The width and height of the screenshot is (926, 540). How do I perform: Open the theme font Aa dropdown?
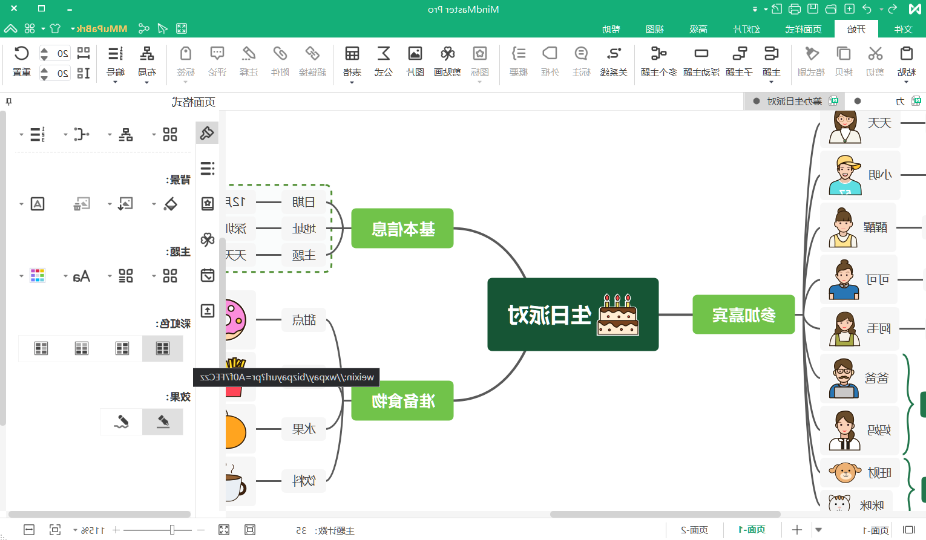click(65, 276)
